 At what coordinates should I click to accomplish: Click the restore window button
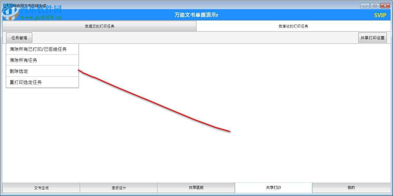pyautogui.click(x=375, y=6)
